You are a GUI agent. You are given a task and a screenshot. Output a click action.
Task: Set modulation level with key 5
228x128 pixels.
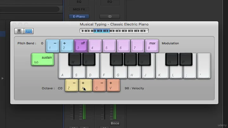(x=109, y=46)
